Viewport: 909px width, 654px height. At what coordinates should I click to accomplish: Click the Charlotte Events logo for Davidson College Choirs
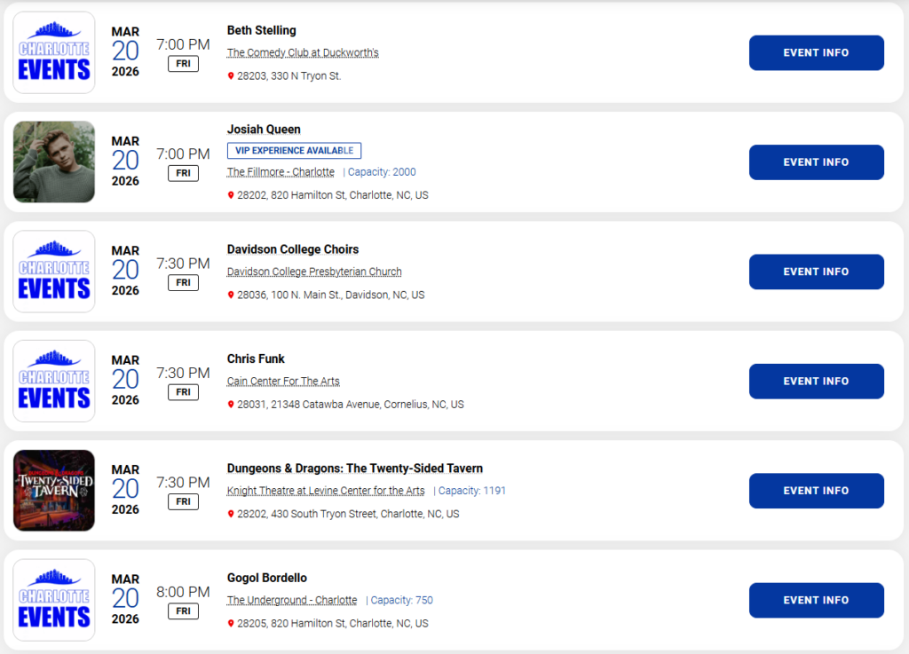pos(54,272)
